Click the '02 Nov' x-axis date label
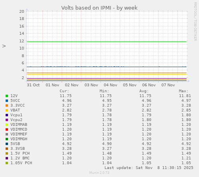 click(x=72, y=85)
